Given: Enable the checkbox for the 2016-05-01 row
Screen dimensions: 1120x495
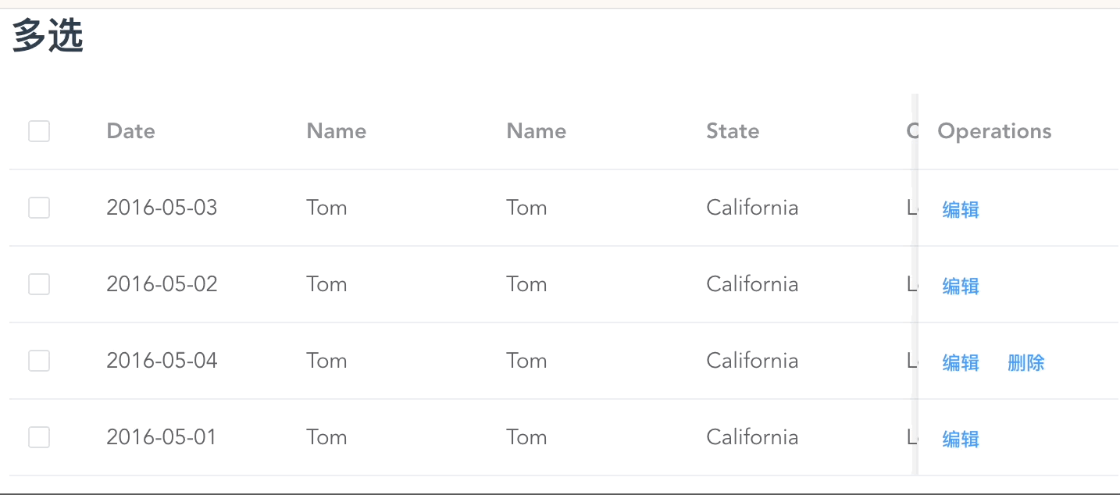Looking at the screenshot, I should (39, 437).
